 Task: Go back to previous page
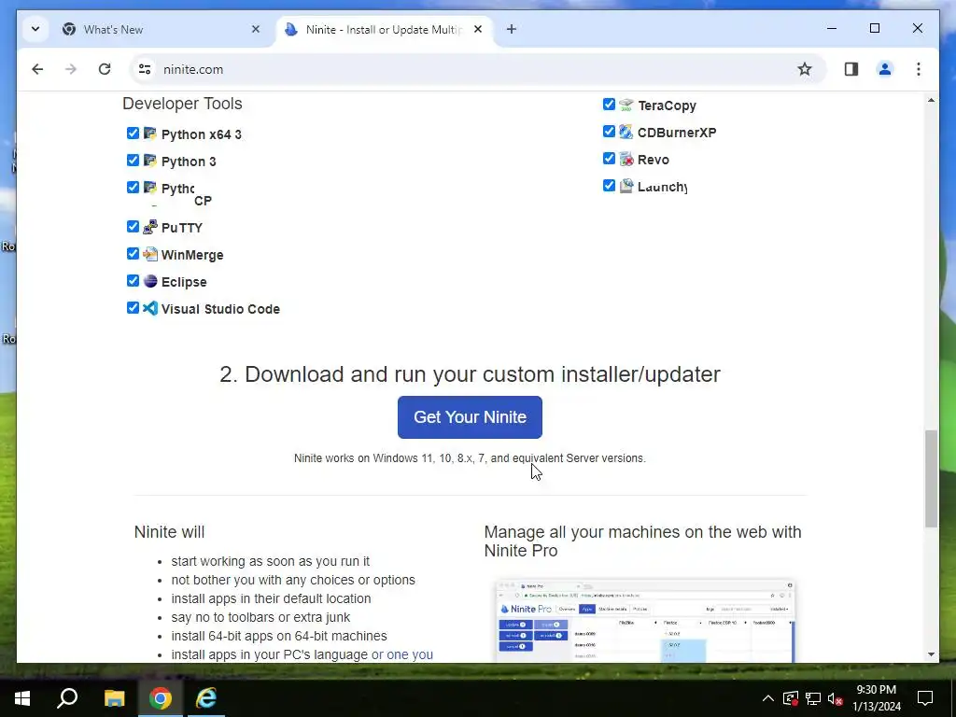[x=37, y=69]
